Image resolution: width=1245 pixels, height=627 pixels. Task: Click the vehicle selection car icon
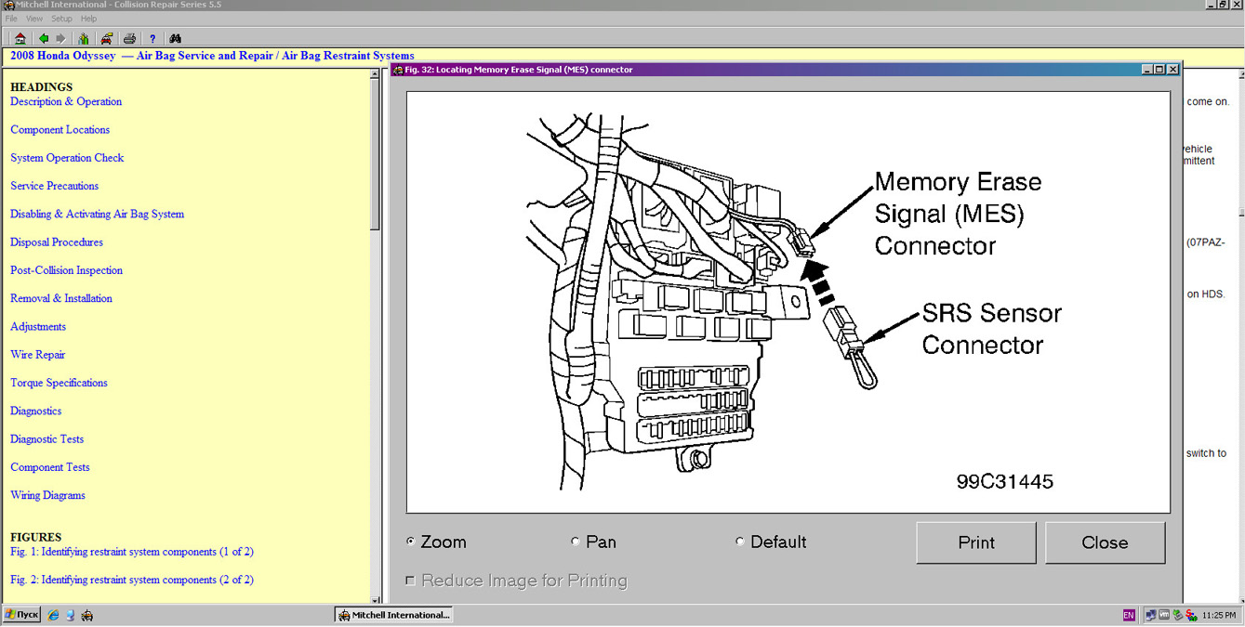[107, 38]
